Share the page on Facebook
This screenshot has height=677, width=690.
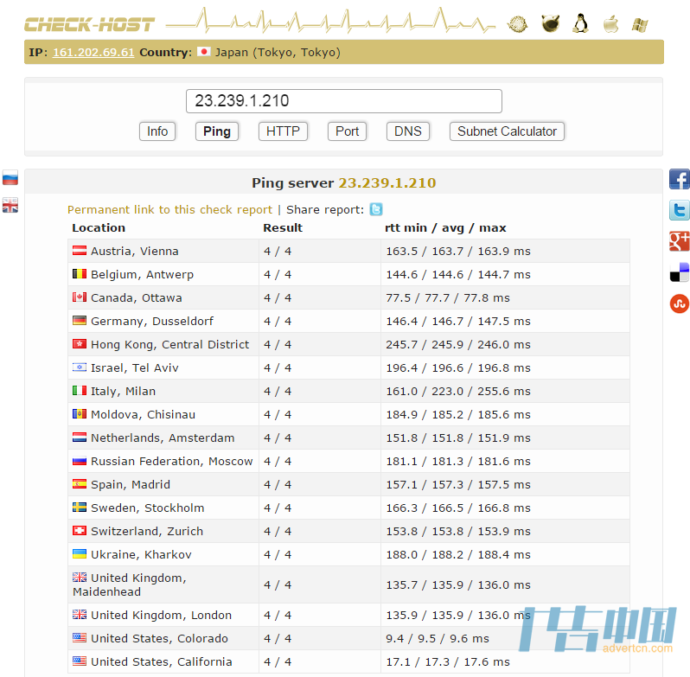click(680, 179)
